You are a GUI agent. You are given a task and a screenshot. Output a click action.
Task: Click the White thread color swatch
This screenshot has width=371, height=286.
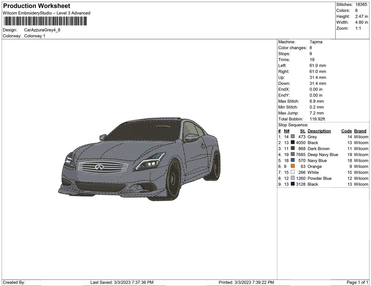293,172
